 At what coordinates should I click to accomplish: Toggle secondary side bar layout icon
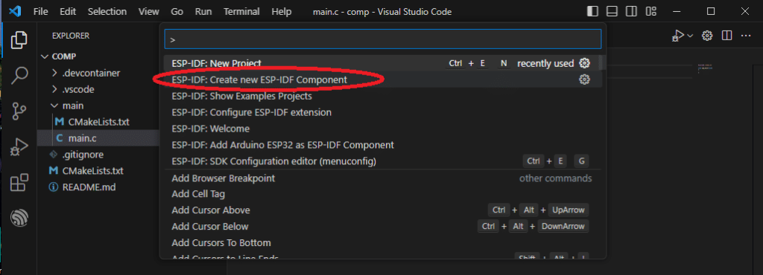click(631, 11)
